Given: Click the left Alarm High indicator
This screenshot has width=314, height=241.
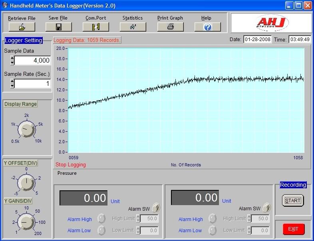Looking at the screenshot, I should pos(101,218).
